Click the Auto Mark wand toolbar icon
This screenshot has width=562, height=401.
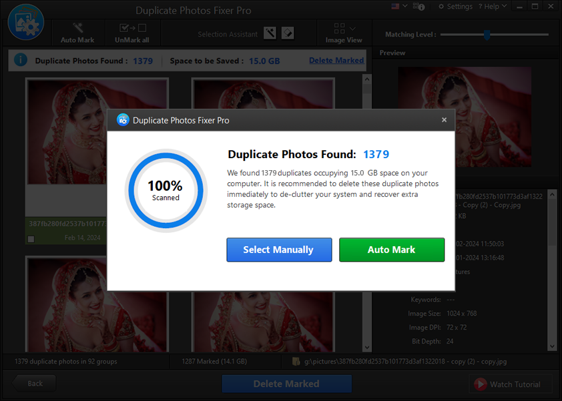78,28
